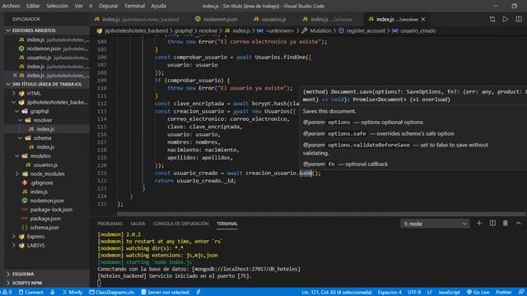Collapse the schema folder
This screenshot has height=296, width=527.
[x=21, y=138]
